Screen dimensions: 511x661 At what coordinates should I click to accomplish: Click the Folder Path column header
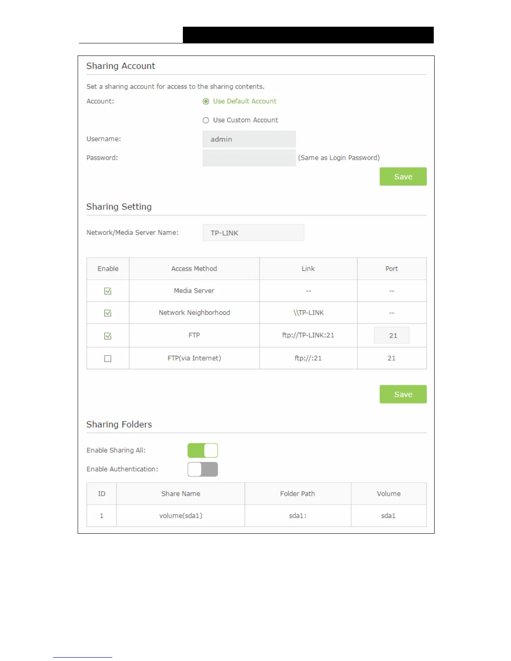[x=298, y=494]
